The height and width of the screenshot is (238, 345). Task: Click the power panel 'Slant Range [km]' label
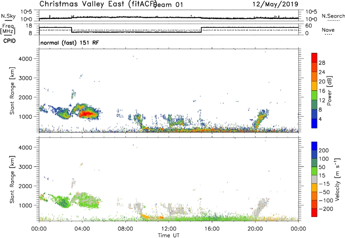point(12,91)
